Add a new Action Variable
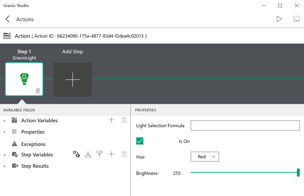304x196 pixels. coord(111,120)
